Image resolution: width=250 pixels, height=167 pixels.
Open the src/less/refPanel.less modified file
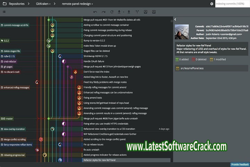click(x=192, y=68)
